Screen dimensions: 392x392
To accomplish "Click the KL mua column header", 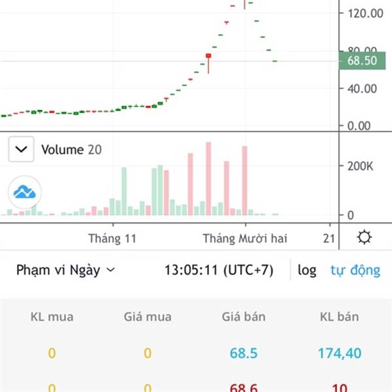I will [x=52, y=317].
